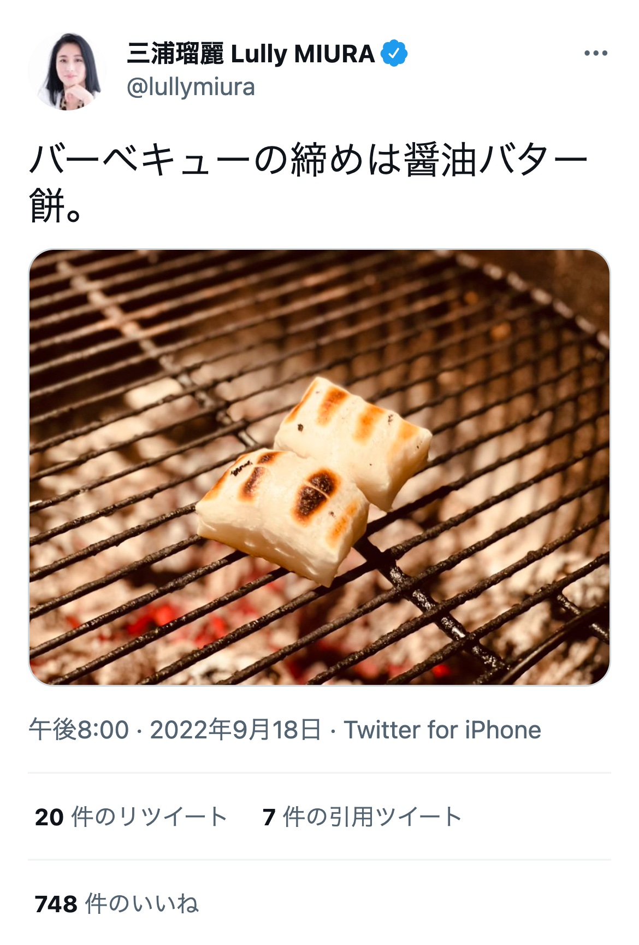Open Lully MIURA's profile avatar

click(x=67, y=71)
